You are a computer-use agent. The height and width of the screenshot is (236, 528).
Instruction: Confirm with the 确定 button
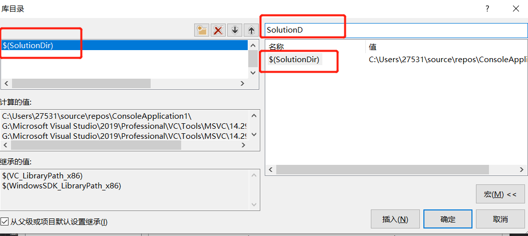[448, 219]
